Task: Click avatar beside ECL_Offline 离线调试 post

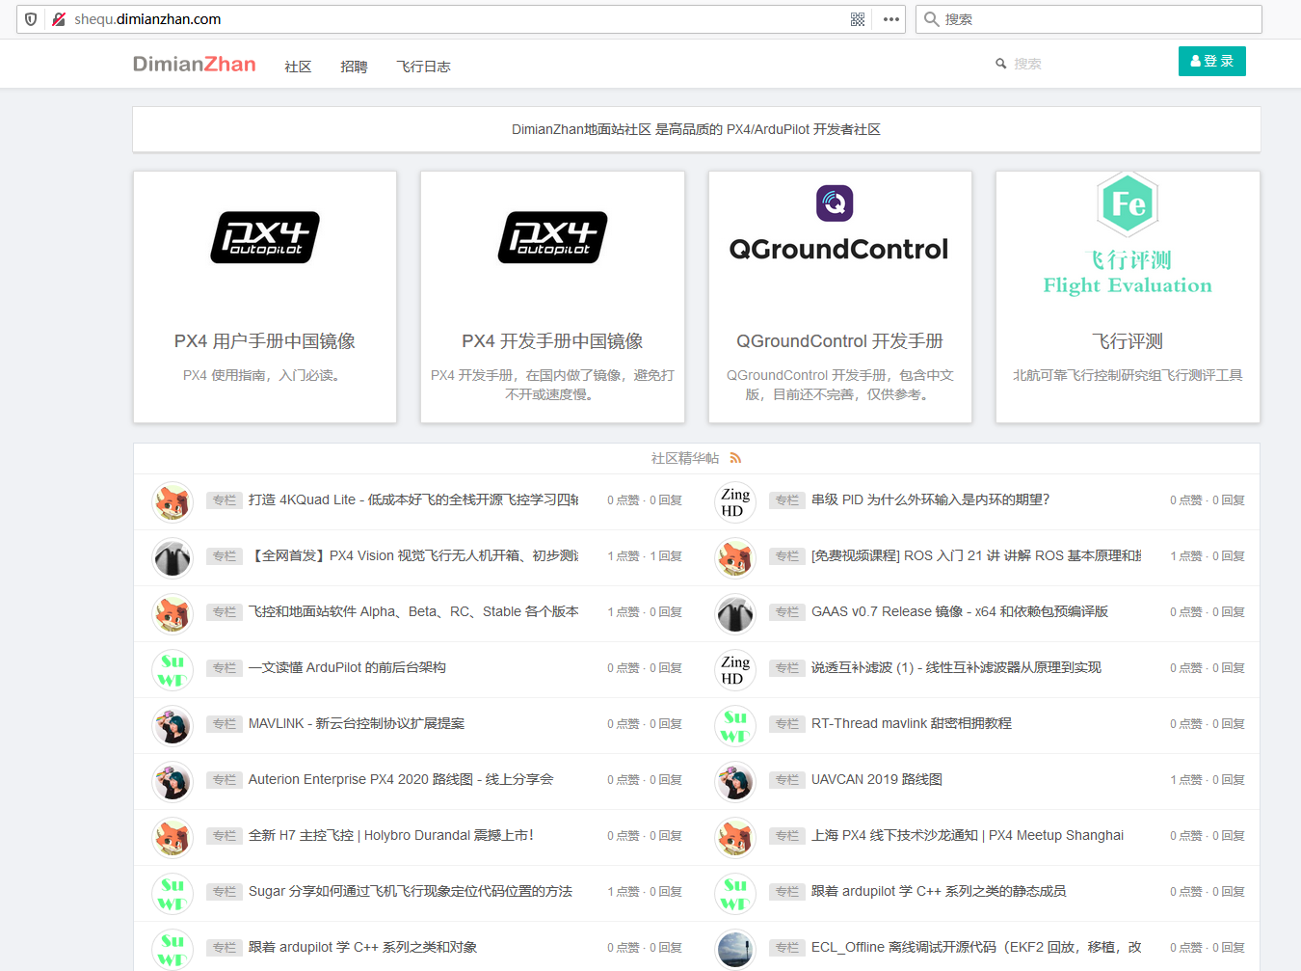Action: pos(735,950)
